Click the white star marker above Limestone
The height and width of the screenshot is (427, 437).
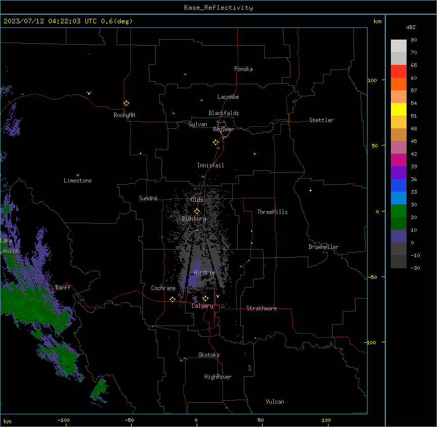pos(78,175)
